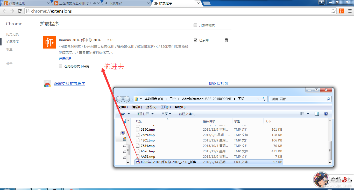Open Explorer help with the question mark
Screen dimensions: 354x190
326,114
